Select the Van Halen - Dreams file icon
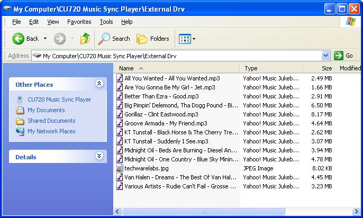Screen dimensions: 363x218 click(120, 177)
